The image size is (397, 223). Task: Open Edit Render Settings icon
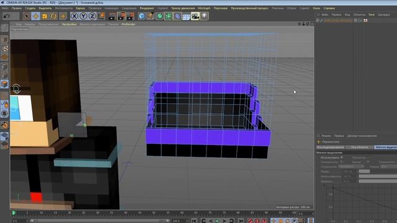pyautogui.click(x=131, y=16)
